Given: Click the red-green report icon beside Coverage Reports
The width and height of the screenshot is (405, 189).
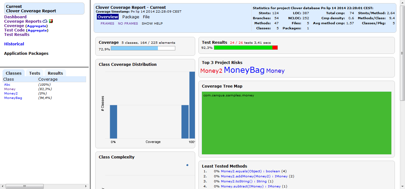Looking at the screenshot, I should pyautogui.click(x=51, y=21).
